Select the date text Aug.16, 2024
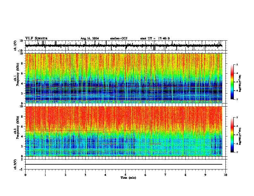 click(x=89, y=38)
